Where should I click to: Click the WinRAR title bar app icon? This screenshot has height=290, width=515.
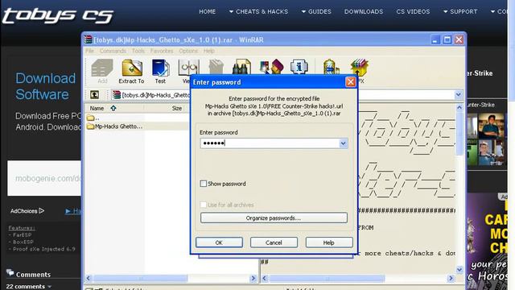[88, 39]
